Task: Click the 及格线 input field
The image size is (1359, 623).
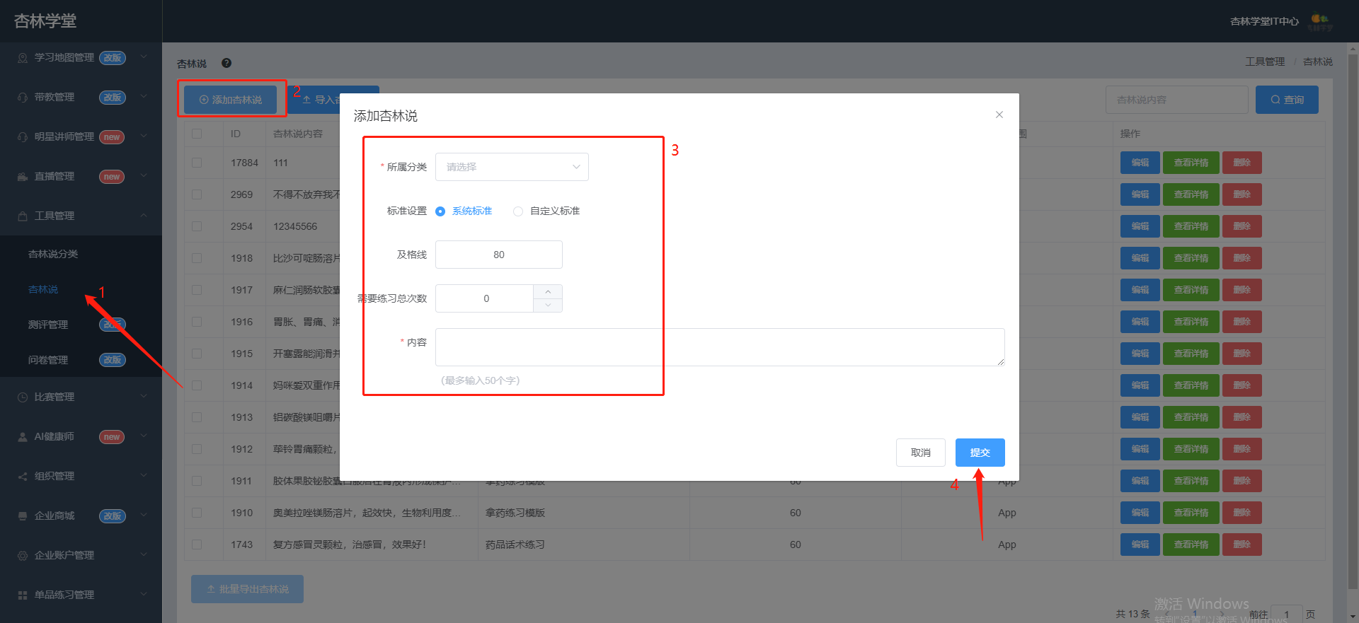Action: [499, 255]
